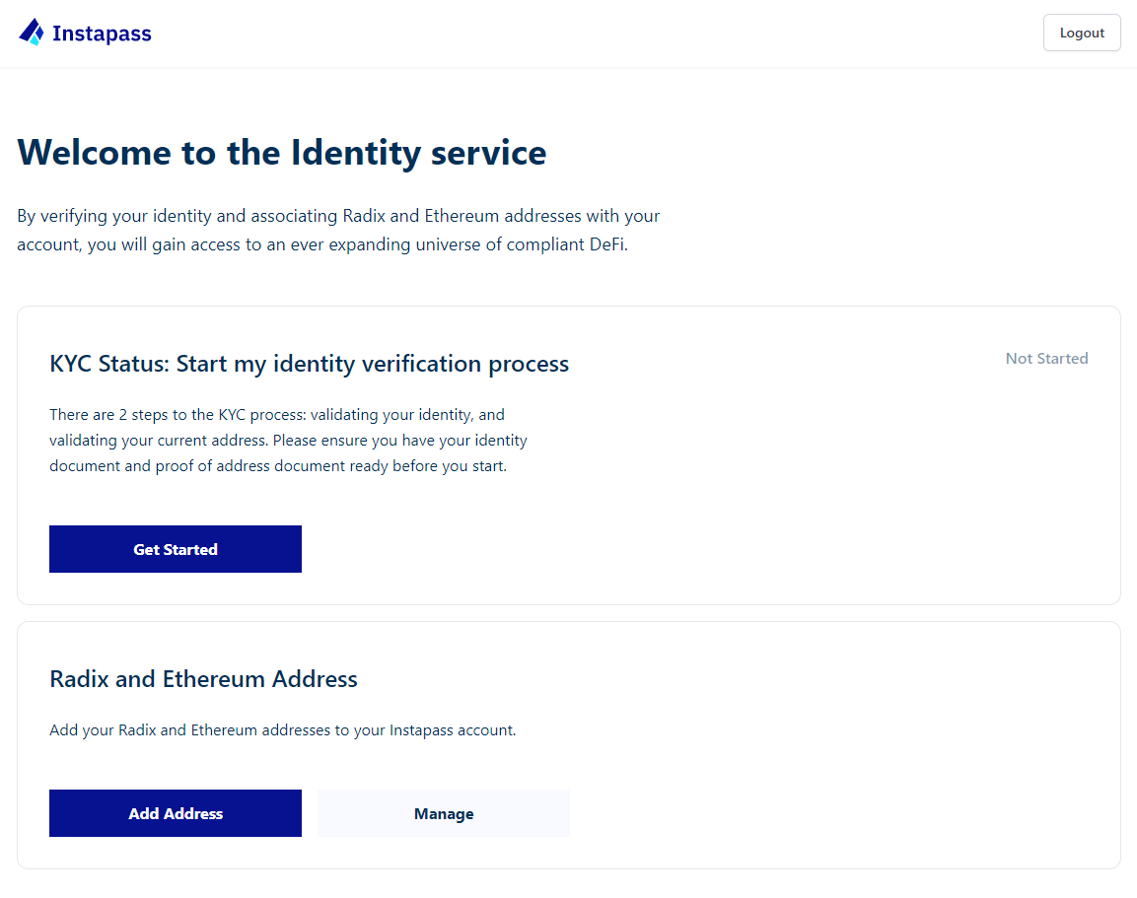Click the 'compliant DeFi' intro paragraph line

tap(322, 244)
